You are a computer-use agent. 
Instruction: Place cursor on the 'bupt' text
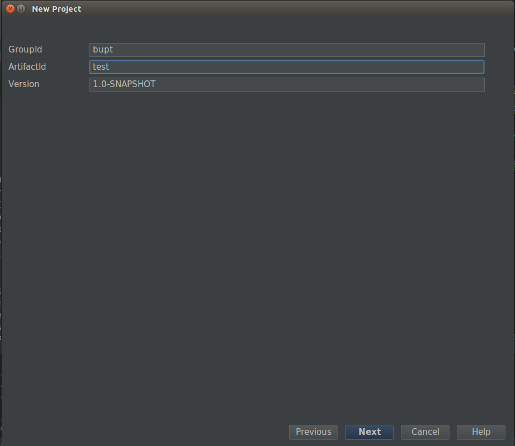[103, 50]
